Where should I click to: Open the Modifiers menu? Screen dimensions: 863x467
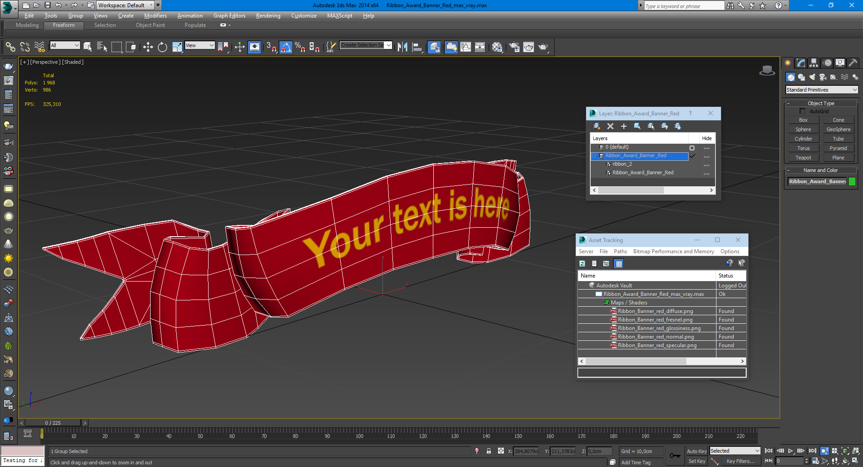point(155,16)
